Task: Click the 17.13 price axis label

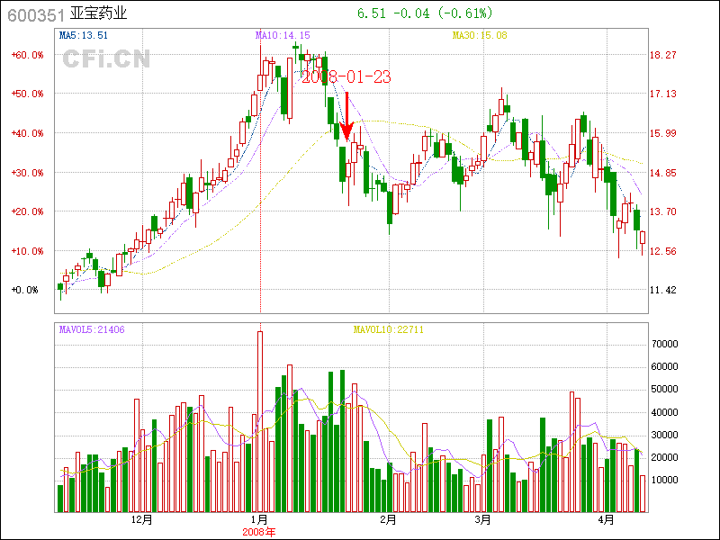Action: 662,94
